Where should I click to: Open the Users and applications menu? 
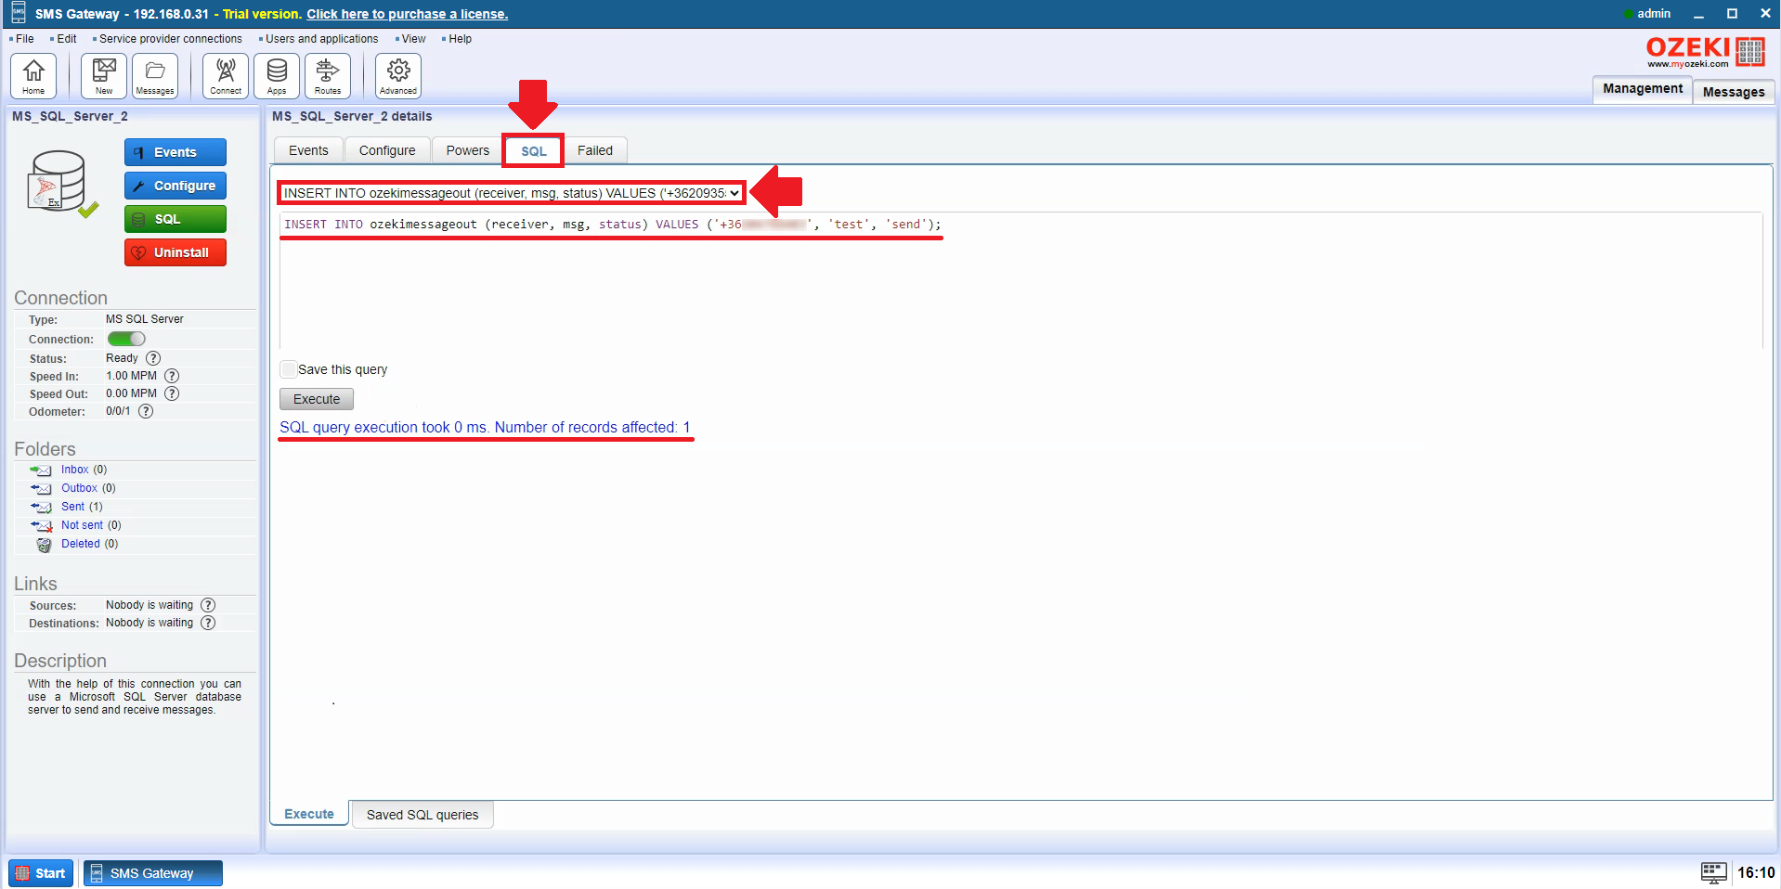321,39
